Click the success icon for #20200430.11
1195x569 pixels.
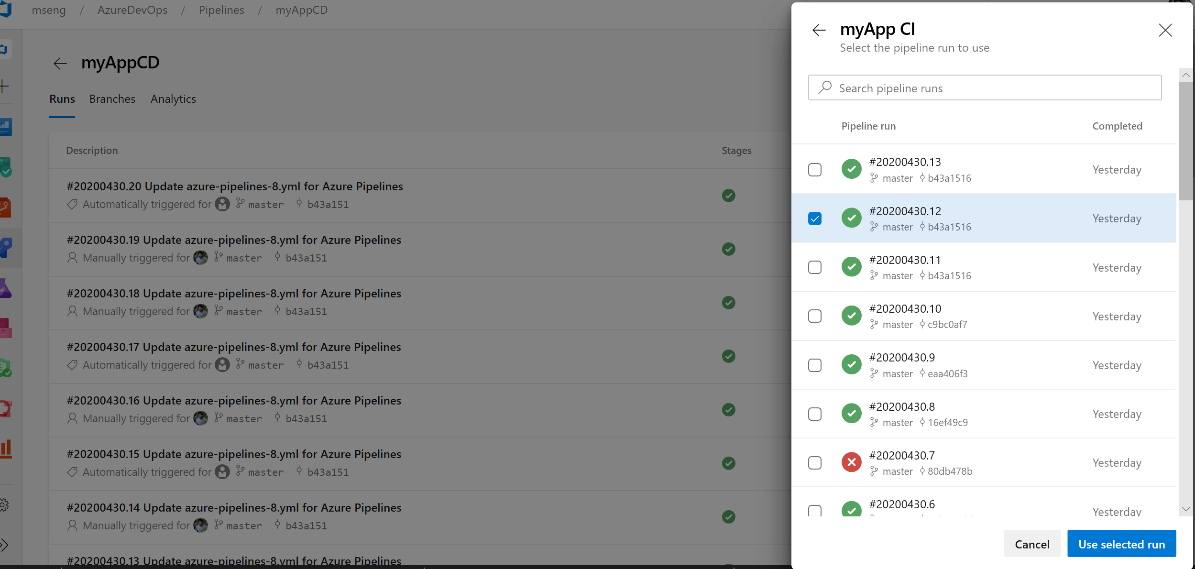(851, 267)
